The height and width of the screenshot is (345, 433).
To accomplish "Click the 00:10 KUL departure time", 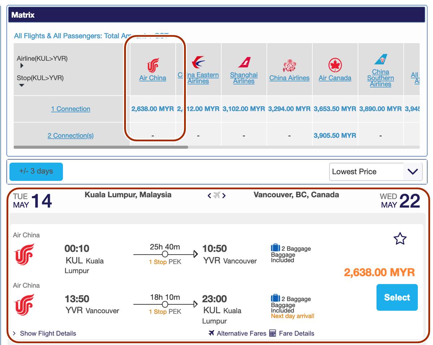I will click(77, 248).
